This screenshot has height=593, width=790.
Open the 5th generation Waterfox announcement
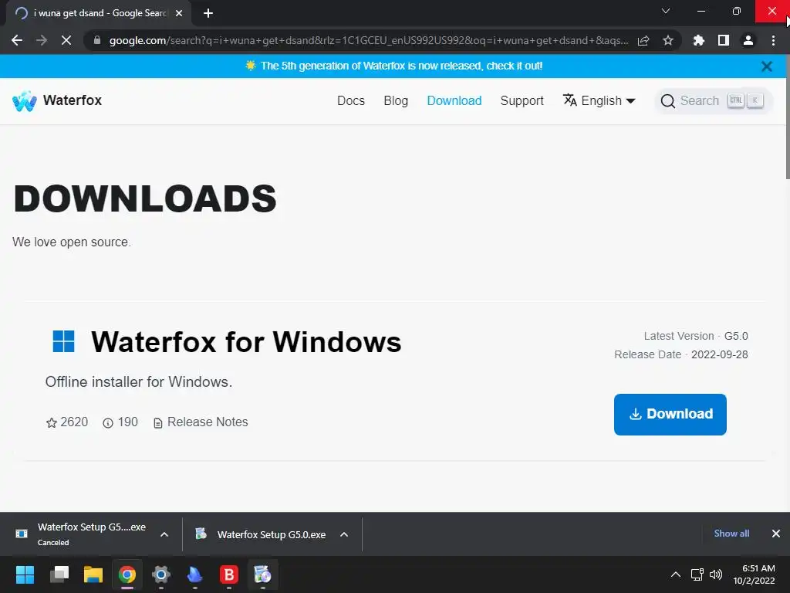coord(401,66)
